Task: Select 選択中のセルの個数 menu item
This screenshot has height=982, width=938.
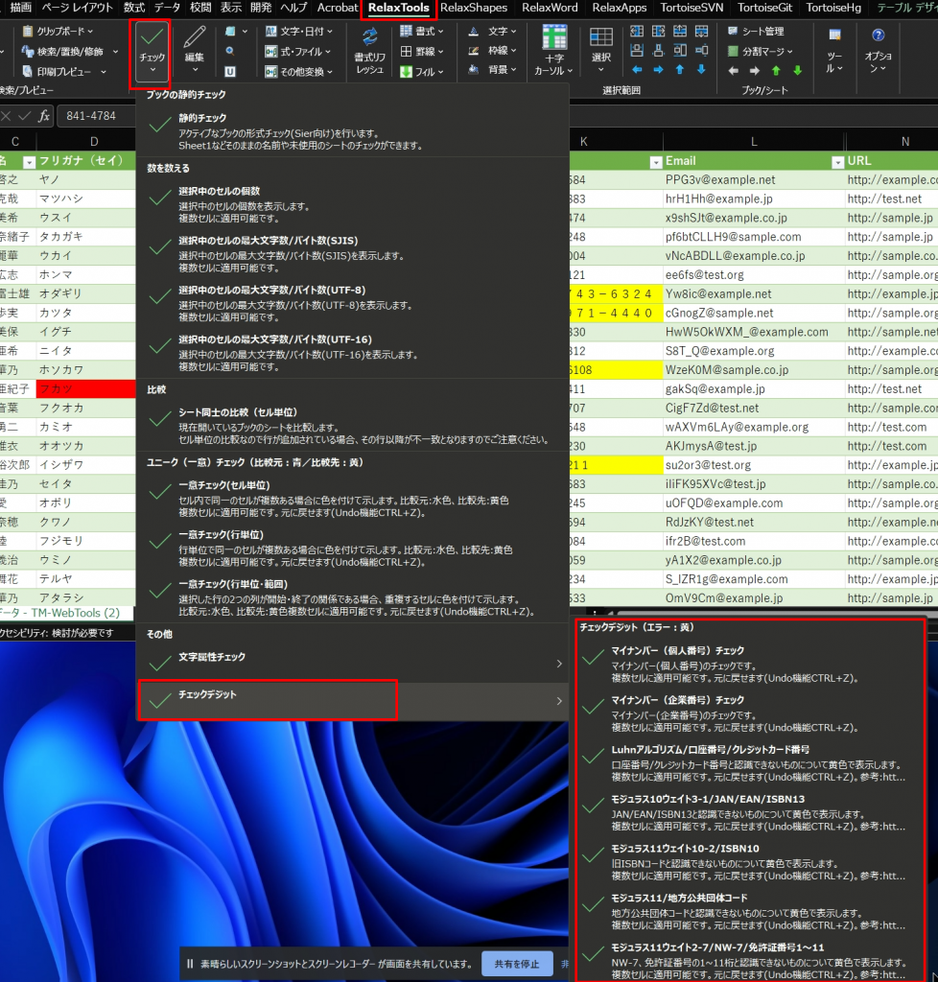Action: click(353, 204)
